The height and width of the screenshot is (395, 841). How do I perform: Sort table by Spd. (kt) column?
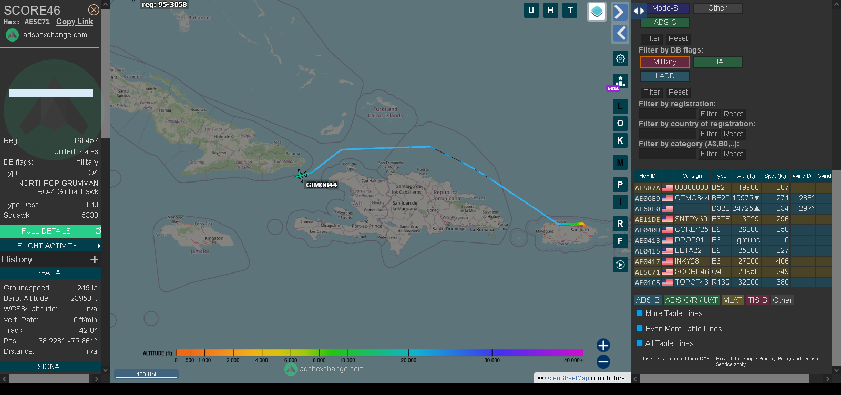click(x=775, y=176)
